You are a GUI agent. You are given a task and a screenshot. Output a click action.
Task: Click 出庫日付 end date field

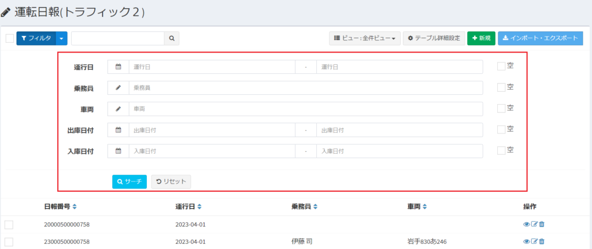[399, 130]
